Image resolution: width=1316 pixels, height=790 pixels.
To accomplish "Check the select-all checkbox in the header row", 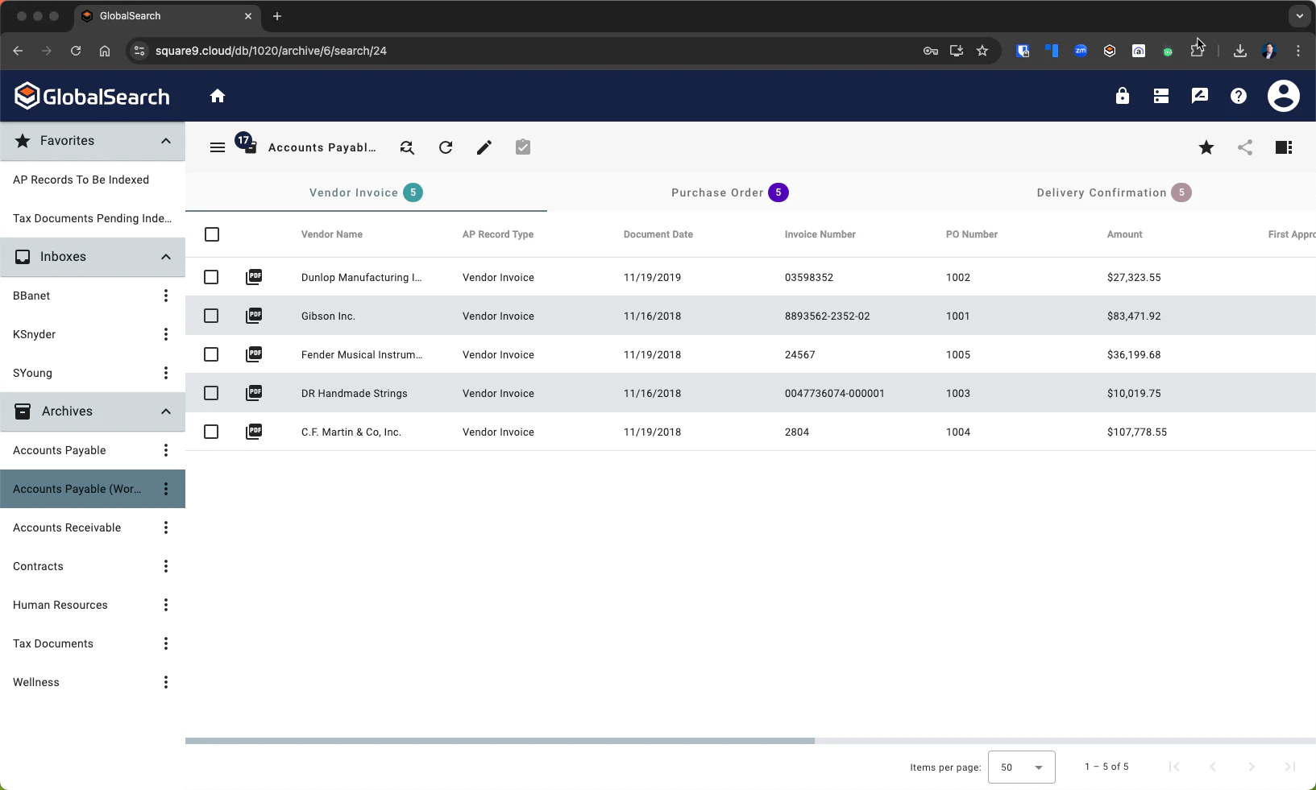I will [212, 234].
